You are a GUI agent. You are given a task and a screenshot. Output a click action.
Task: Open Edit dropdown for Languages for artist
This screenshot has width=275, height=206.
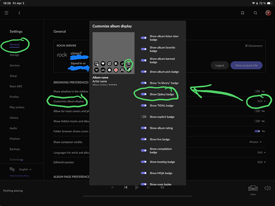[x=261, y=152]
